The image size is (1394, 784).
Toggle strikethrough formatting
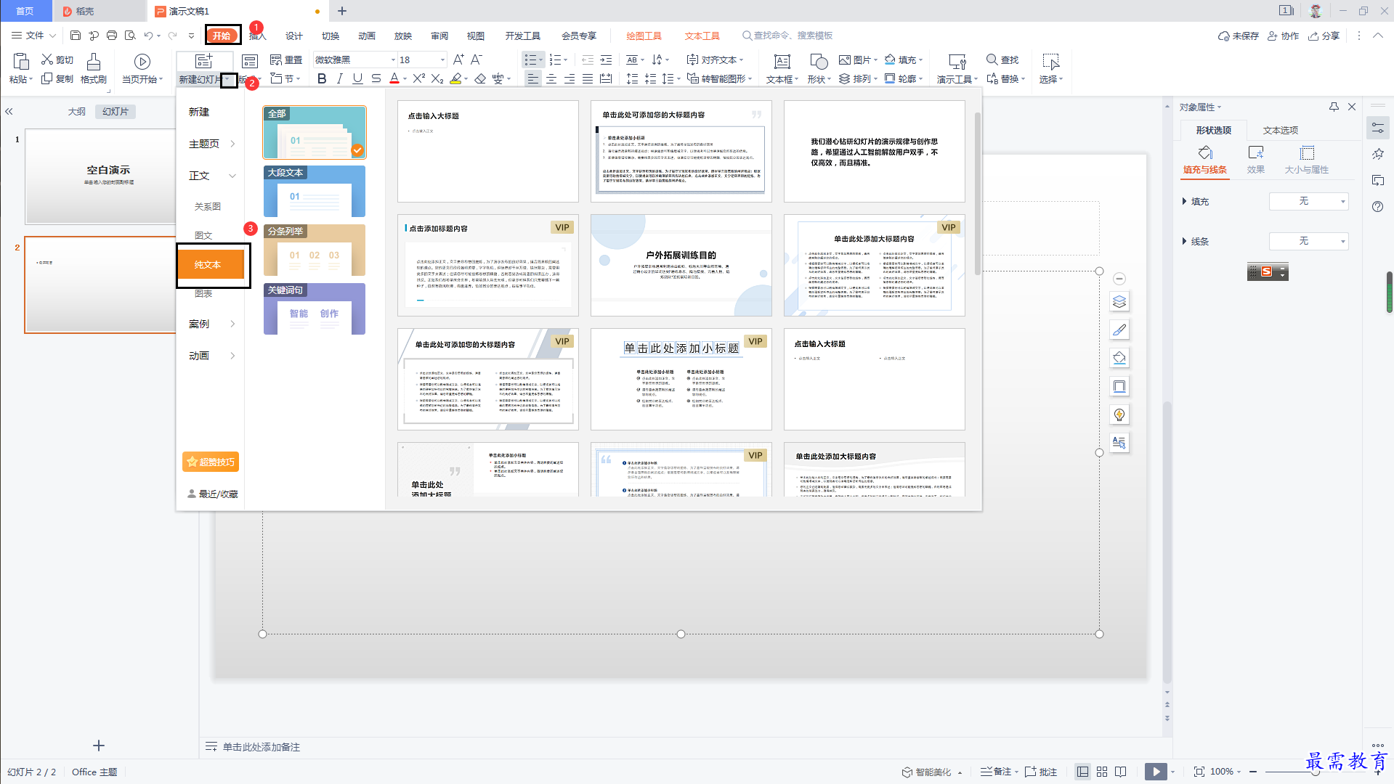coord(376,78)
